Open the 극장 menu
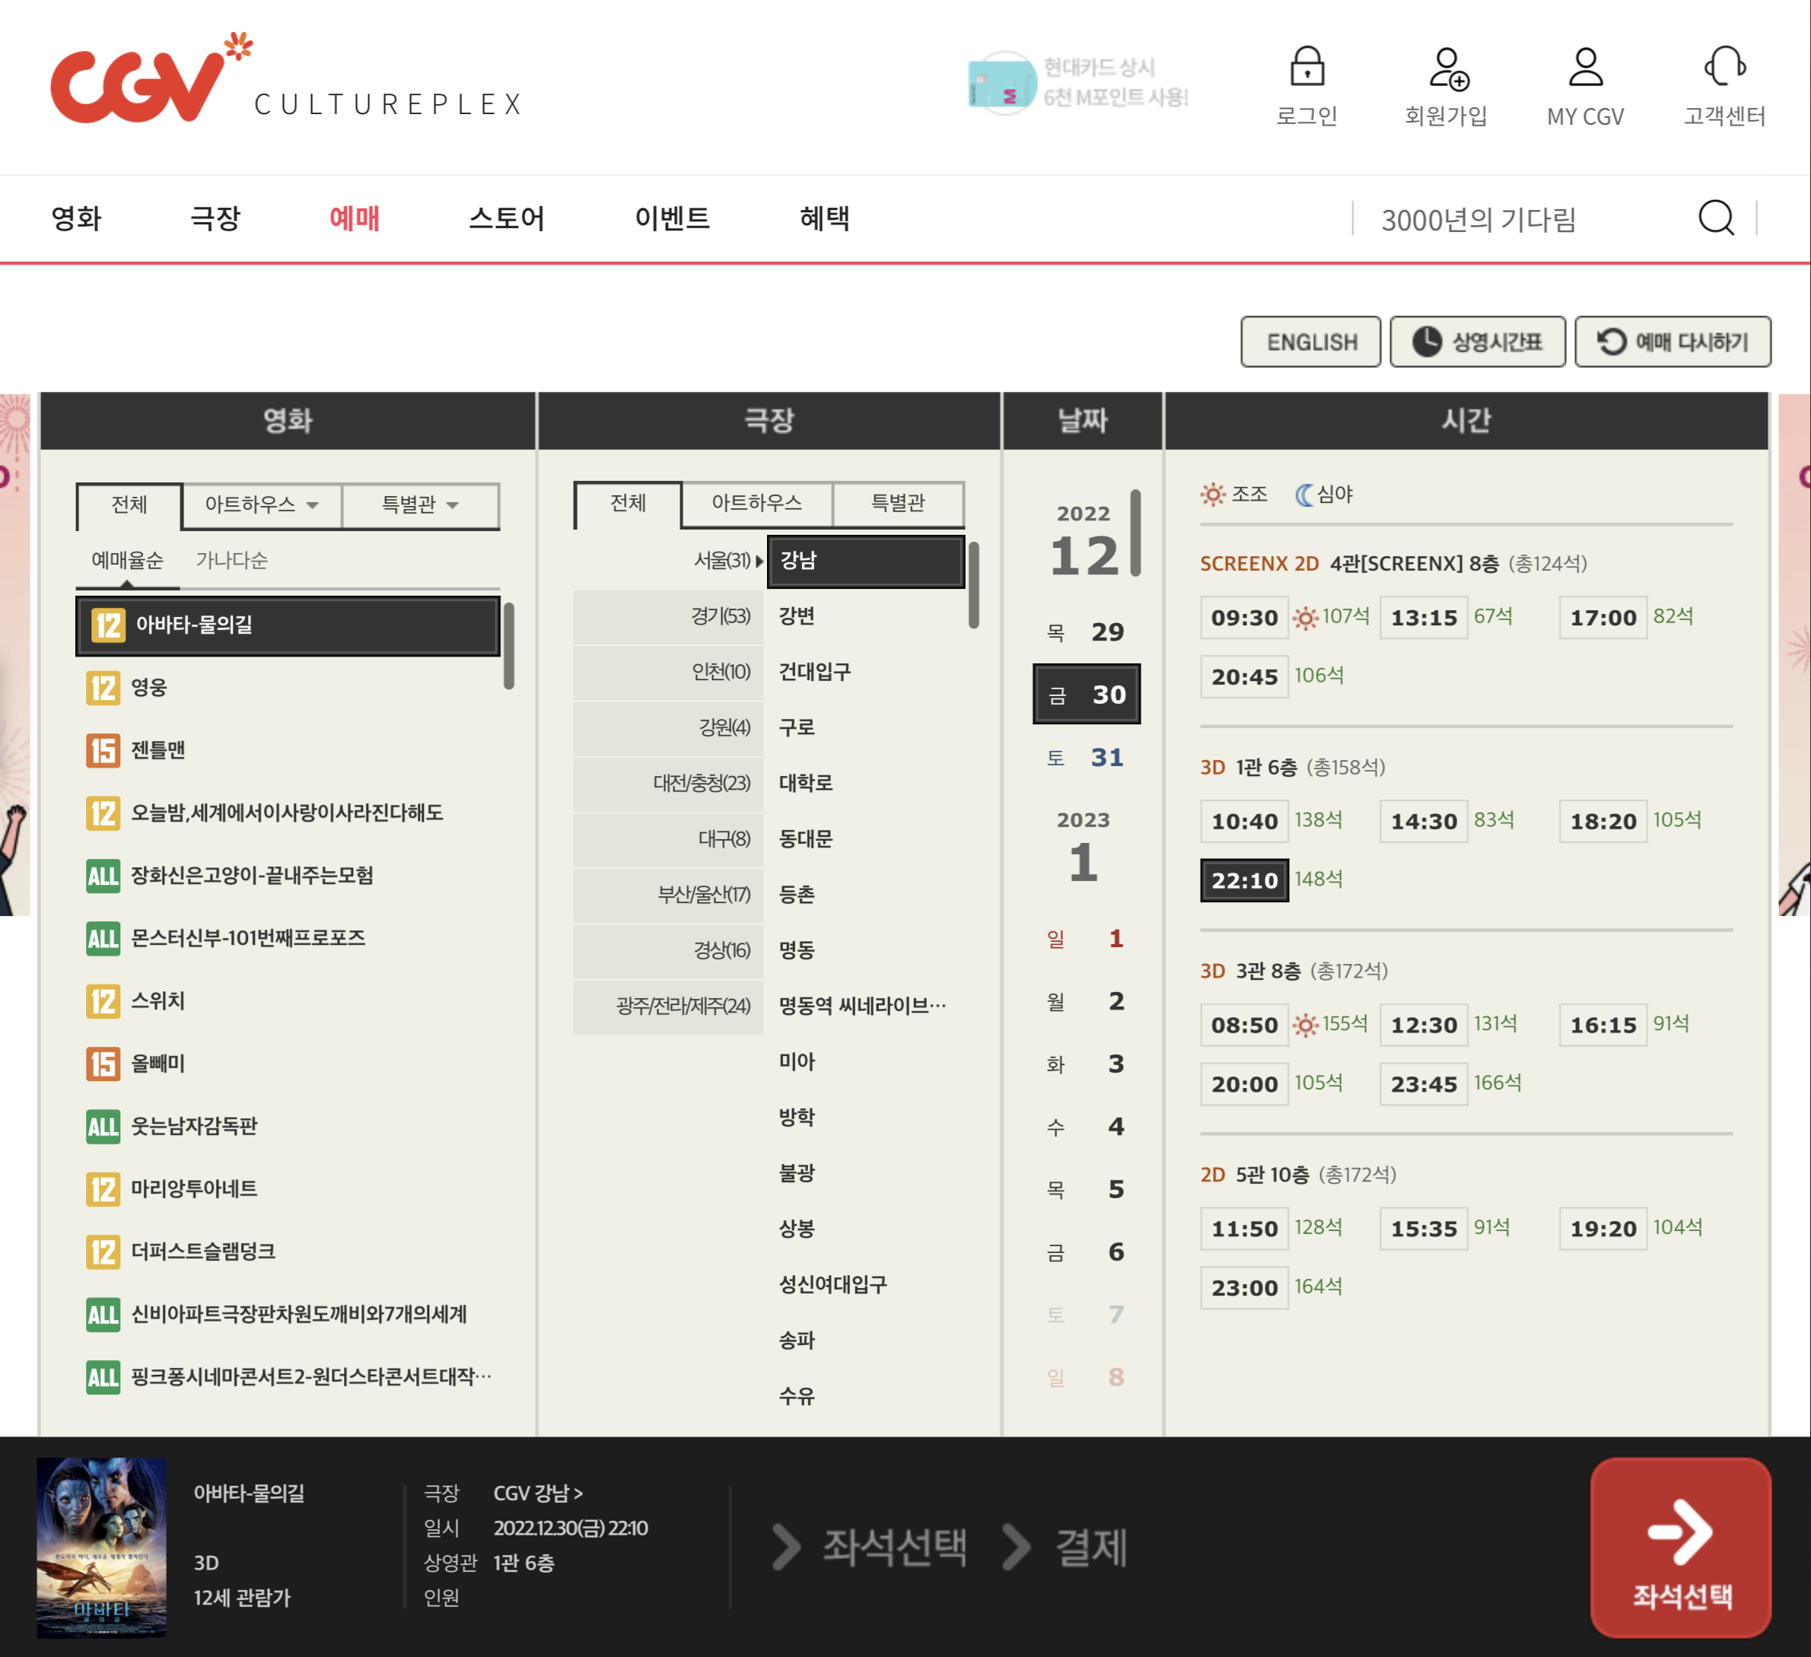The width and height of the screenshot is (1811, 1657). coord(215,218)
